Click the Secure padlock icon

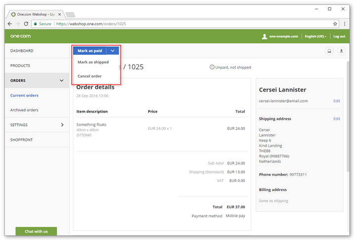pyautogui.click(x=35, y=24)
